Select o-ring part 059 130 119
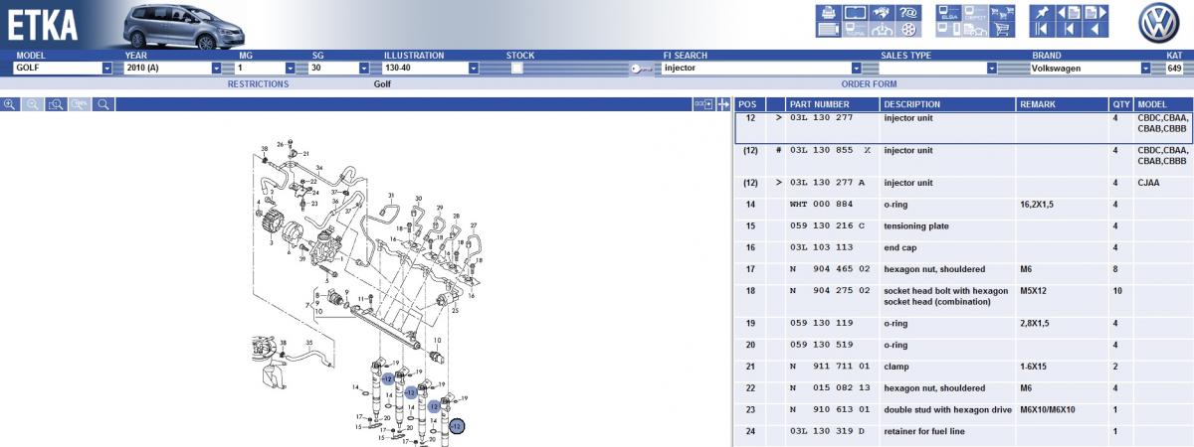 (963, 323)
